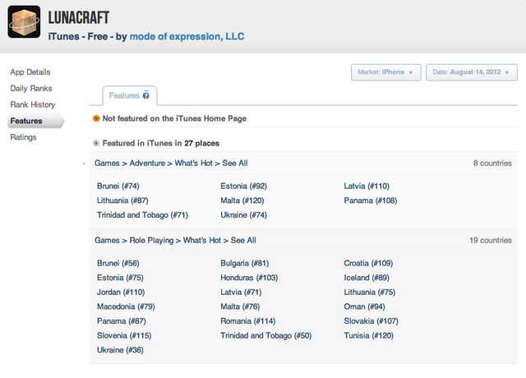Image resolution: width=526 pixels, height=378 pixels.
Task: Open Games > Adventure > What's Hot path
Action: tap(171, 163)
